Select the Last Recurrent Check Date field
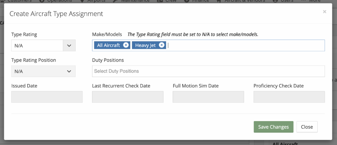The image size is (337, 145). tap(128, 97)
